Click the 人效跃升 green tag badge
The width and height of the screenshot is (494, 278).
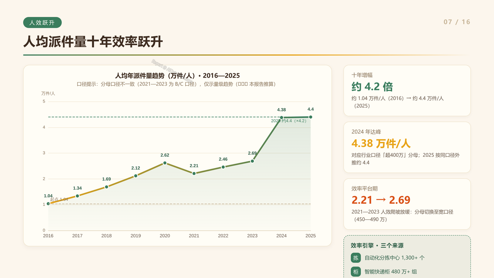click(42, 22)
